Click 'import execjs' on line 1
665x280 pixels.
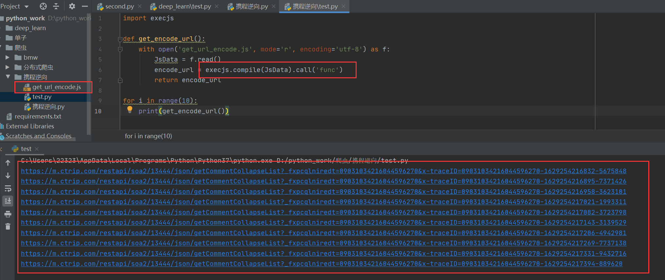pos(148,18)
